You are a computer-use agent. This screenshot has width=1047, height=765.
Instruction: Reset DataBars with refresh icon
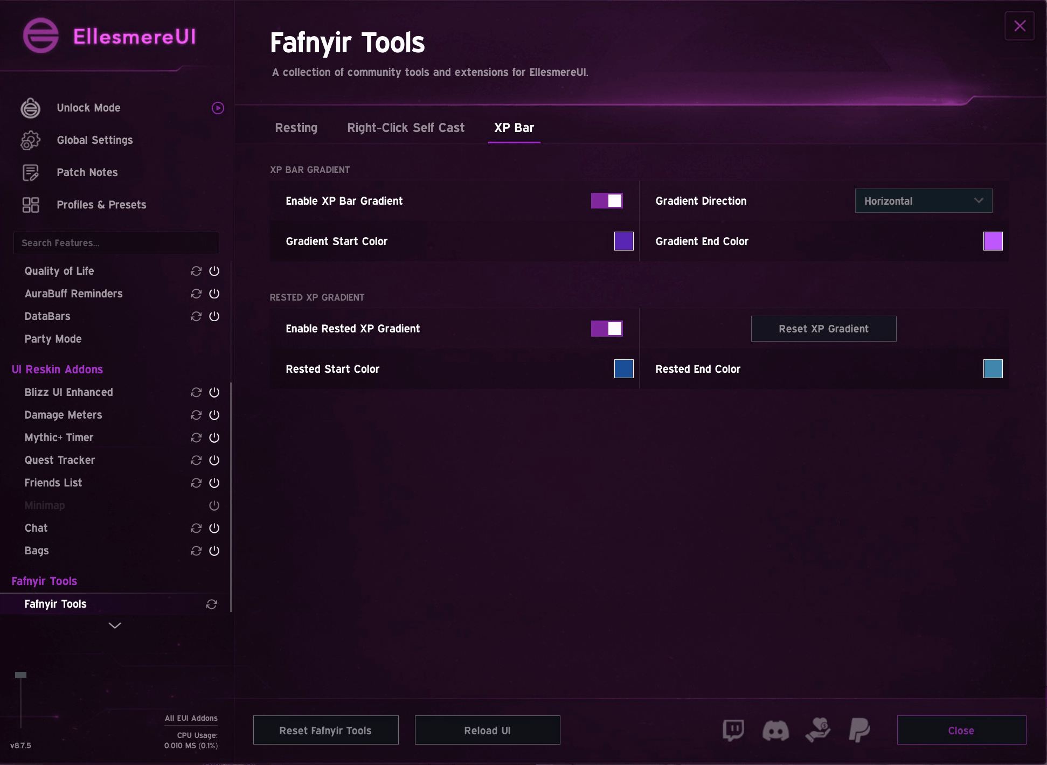pos(196,316)
